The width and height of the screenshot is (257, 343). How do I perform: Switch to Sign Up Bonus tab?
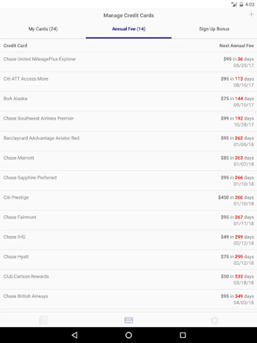click(214, 29)
